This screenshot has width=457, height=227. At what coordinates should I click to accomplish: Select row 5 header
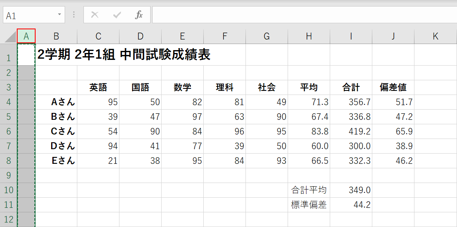9,117
